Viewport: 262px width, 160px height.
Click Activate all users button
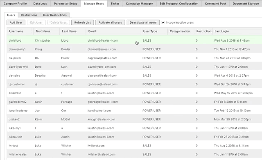(110, 22)
